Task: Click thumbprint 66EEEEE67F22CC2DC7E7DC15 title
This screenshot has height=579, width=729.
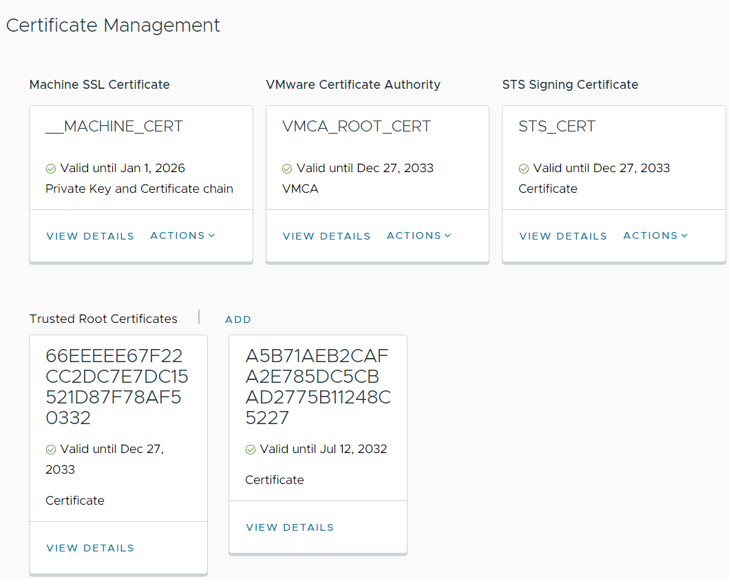Action: pos(117,387)
